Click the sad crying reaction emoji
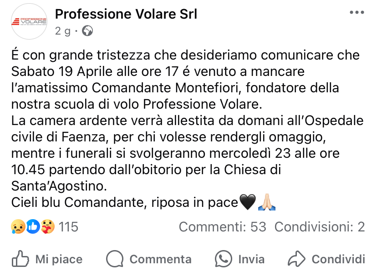Image resolution: width=377 pixels, height=276 pixels. 18,226
